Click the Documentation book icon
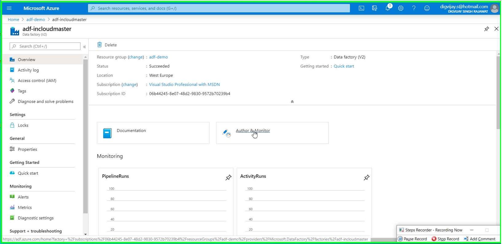The width and height of the screenshot is (502, 244). click(x=107, y=133)
